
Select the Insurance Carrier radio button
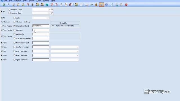[x=9, y=10]
